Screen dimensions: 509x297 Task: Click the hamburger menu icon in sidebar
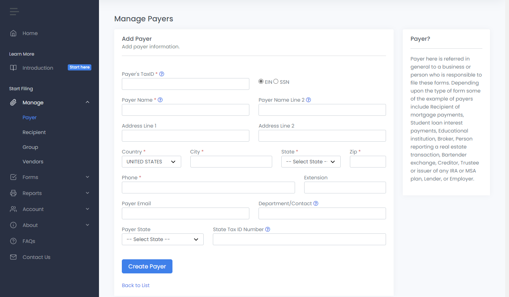click(14, 11)
